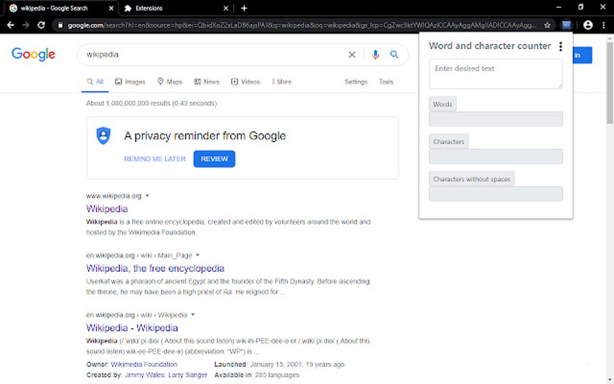This screenshot has height=384, width=614.
Task: Select the News icon in search filters
Action: click(x=197, y=81)
